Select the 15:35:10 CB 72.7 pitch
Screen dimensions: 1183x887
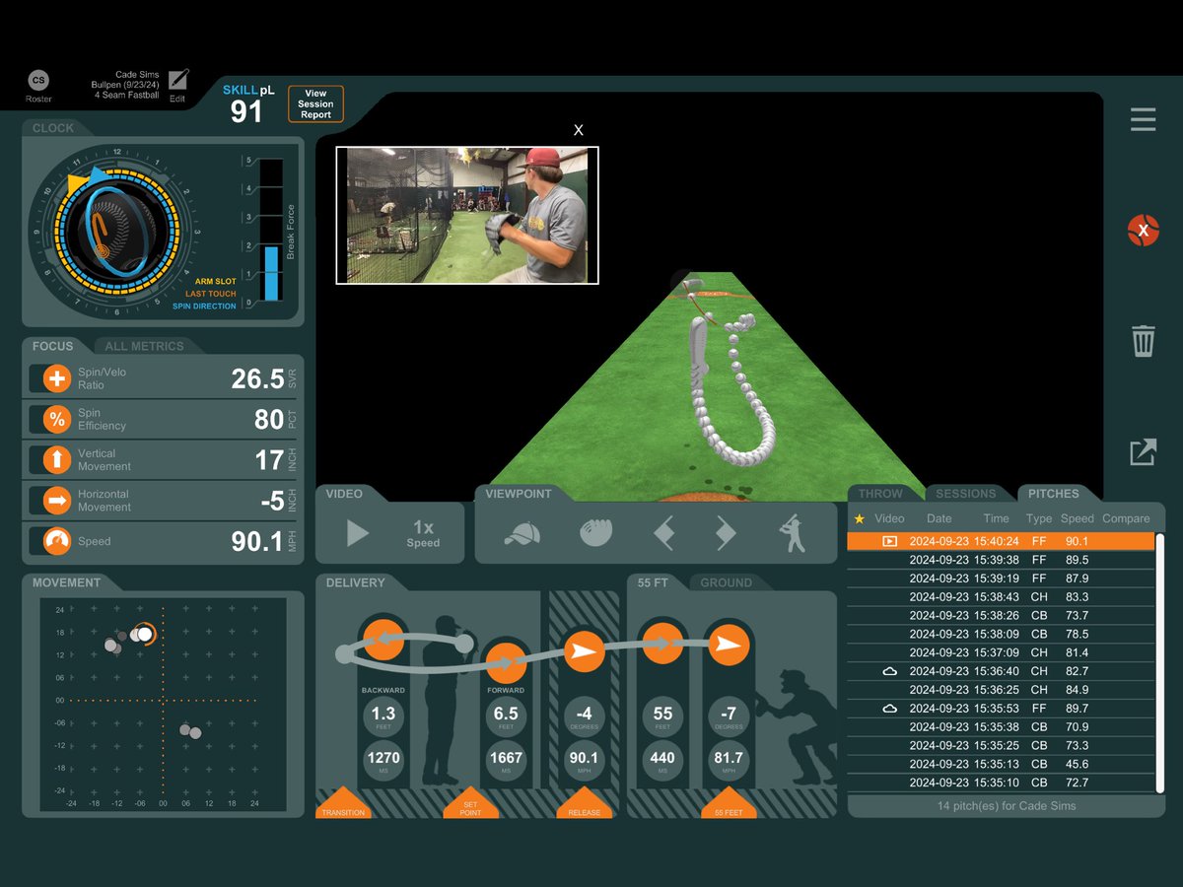(1001, 783)
